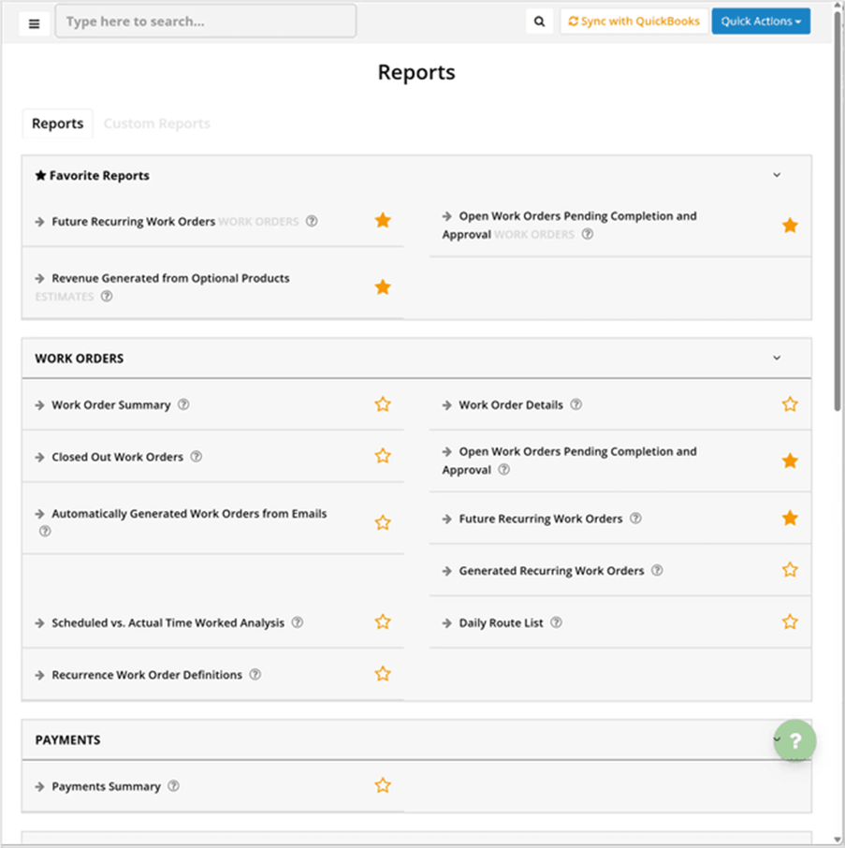Select the Reports tab
The width and height of the screenshot is (845, 848).
(57, 124)
